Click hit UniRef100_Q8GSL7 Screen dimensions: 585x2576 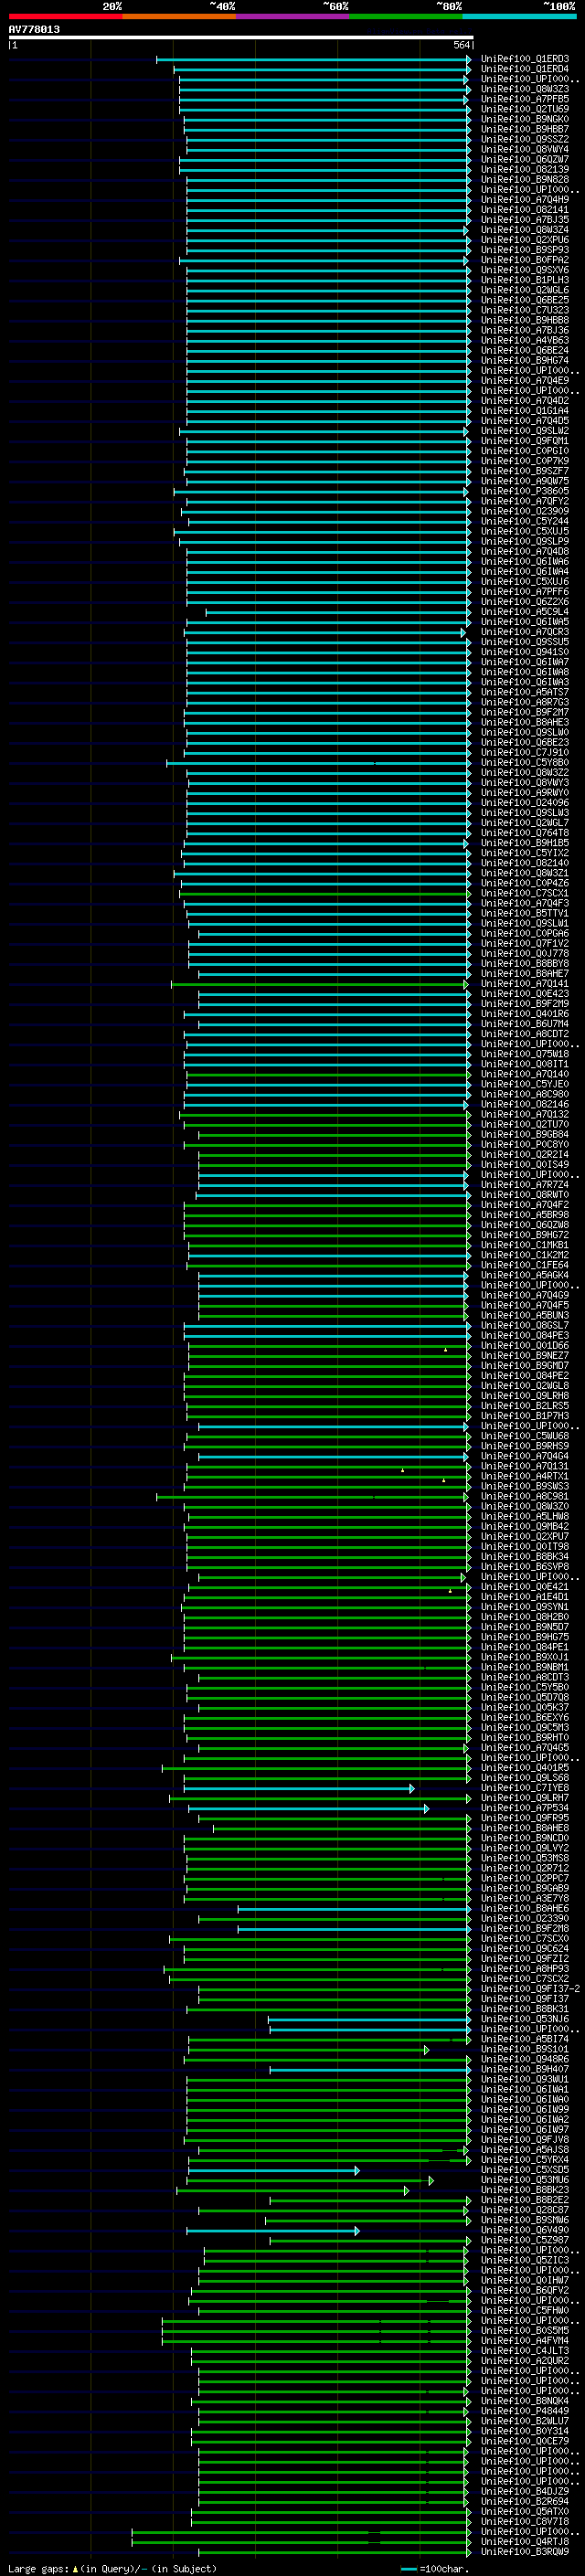525,1326
